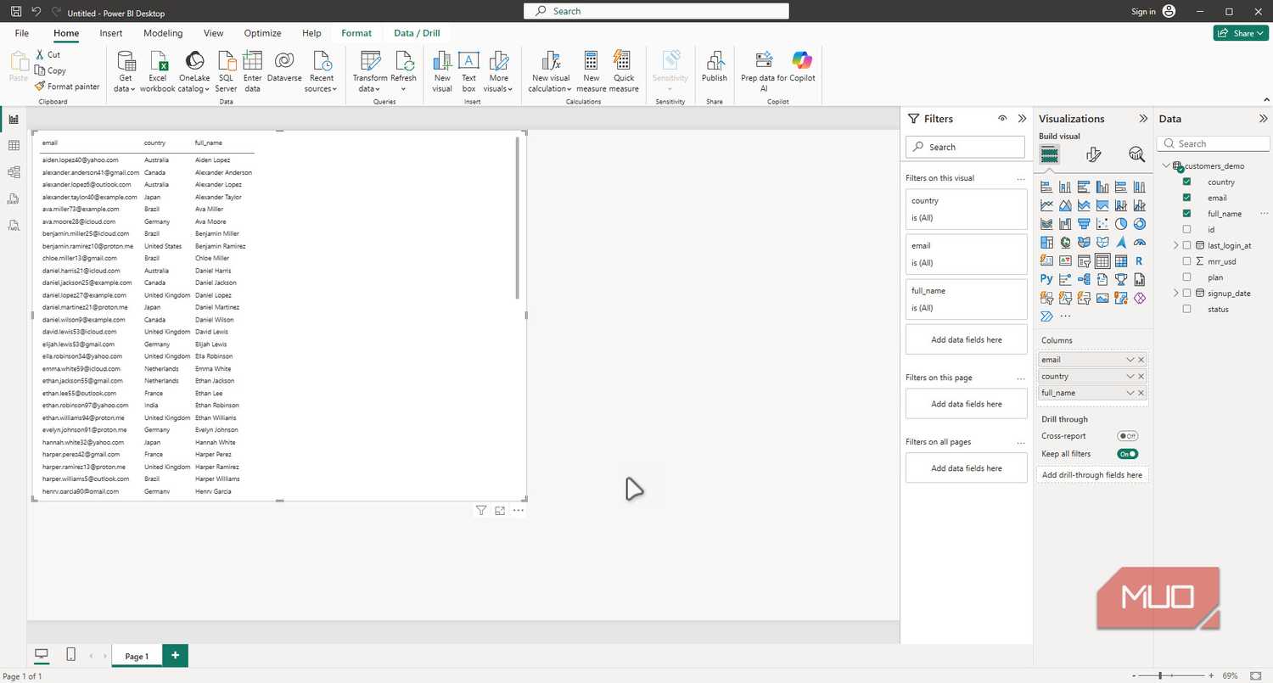Viewport: 1273px width, 683px height.
Task: Create a New visual calculation
Action: coord(551,71)
